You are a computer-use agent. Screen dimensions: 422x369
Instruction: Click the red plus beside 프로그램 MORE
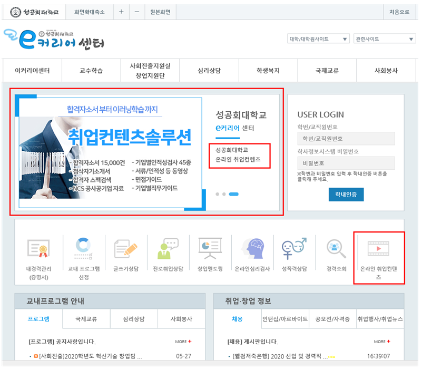(190, 341)
